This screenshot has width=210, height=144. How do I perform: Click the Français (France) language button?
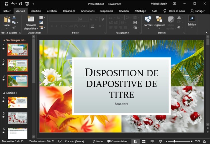pos(74,141)
